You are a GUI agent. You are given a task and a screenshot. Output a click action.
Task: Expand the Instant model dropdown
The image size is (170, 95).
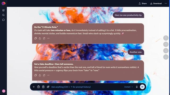click(x=129, y=87)
